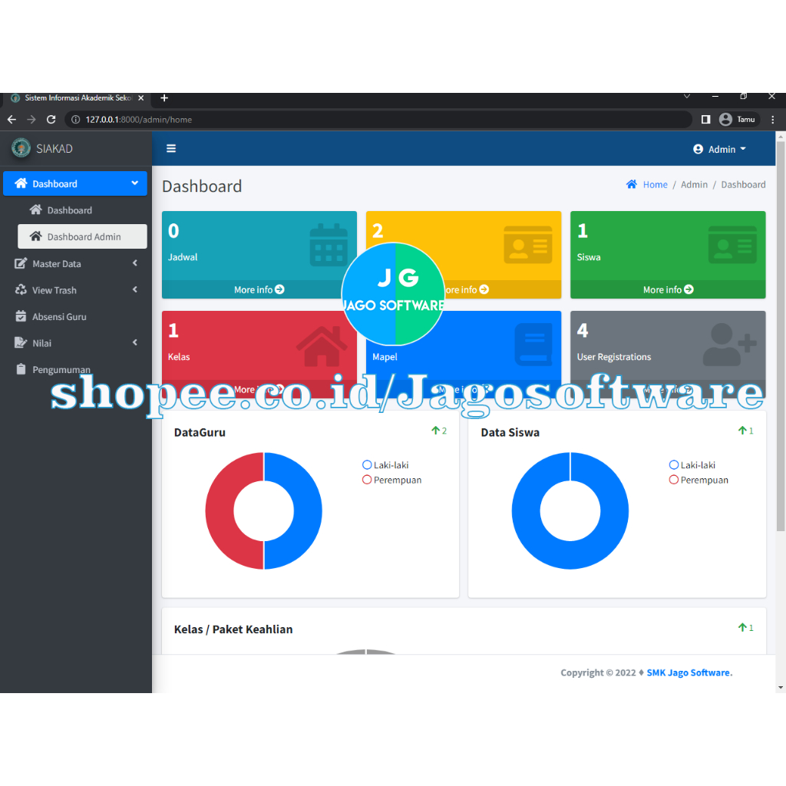This screenshot has height=786, width=786.
Task: Switch to the Sistem Informasi Akademik browser tab
Action: (x=77, y=97)
